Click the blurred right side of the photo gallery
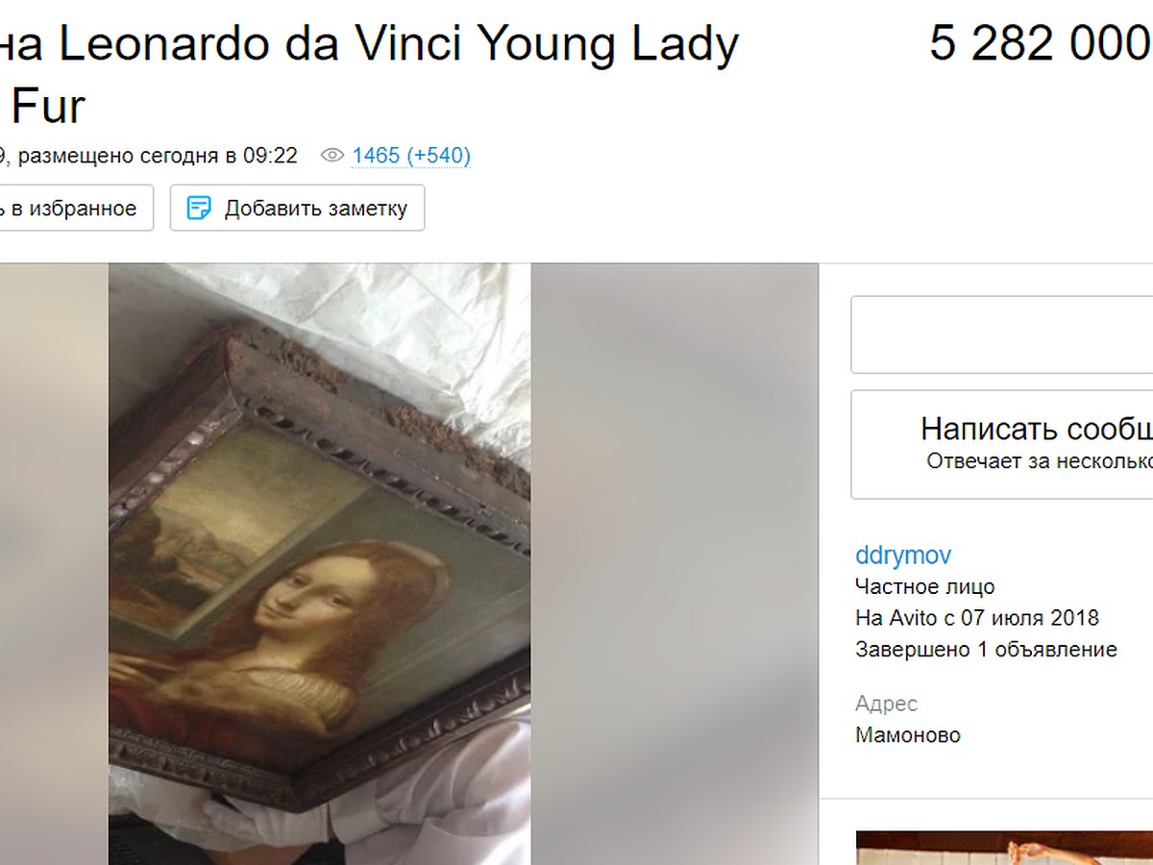The width and height of the screenshot is (1153, 865). (675, 564)
